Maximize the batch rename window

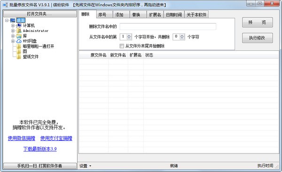(260, 3)
